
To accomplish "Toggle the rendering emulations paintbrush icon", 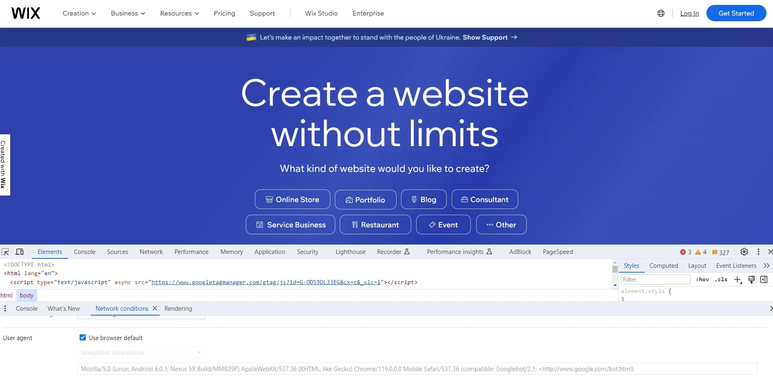I will (x=751, y=280).
